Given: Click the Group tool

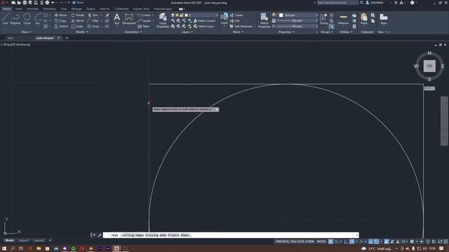Looking at the screenshot, I should click(x=324, y=19).
